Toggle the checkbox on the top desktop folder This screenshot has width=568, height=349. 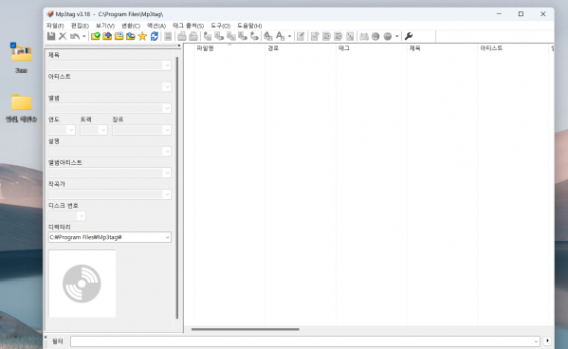(13, 46)
